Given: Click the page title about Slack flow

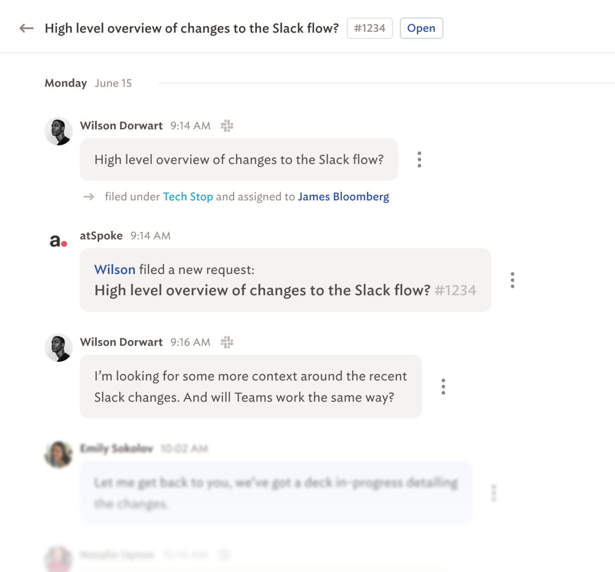Looking at the screenshot, I should (192, 28).
